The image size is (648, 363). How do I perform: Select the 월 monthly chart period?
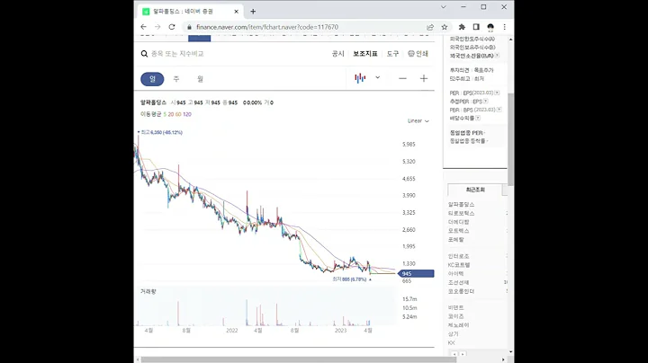click(200, 79)
